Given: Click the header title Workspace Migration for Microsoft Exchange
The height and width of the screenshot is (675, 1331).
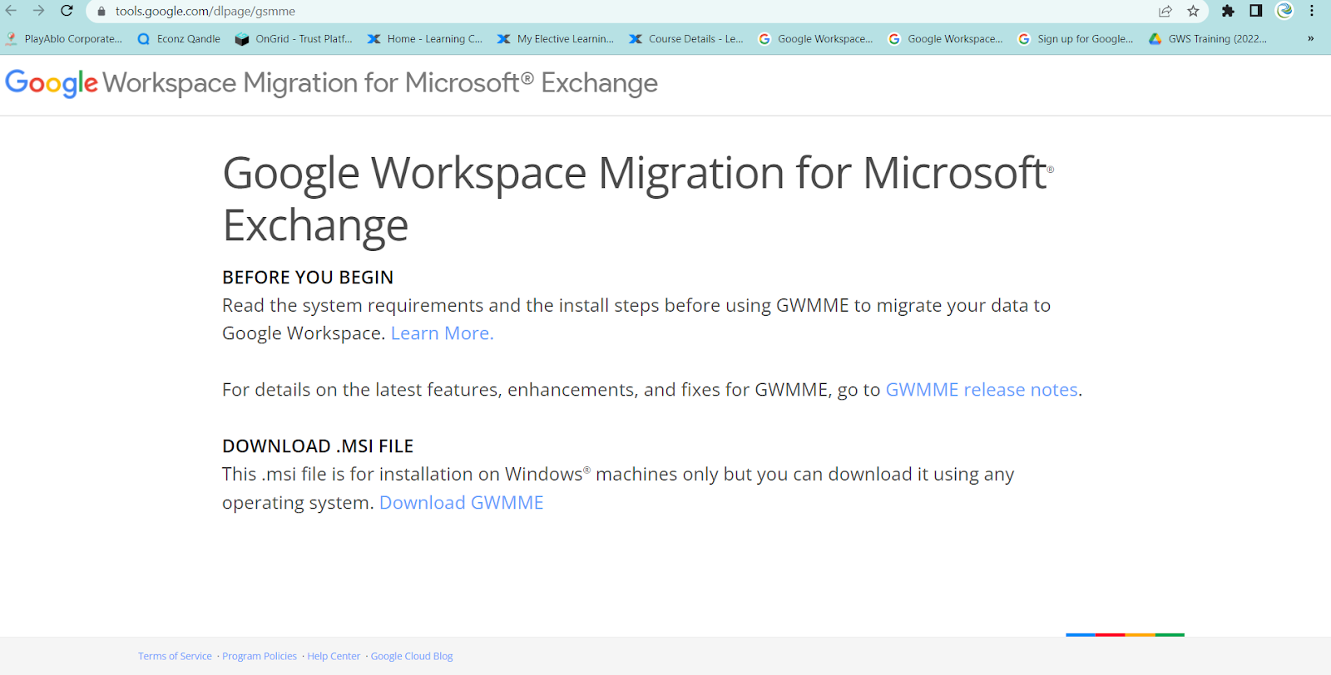Looking at the screenshot, I should click(380, 83).
